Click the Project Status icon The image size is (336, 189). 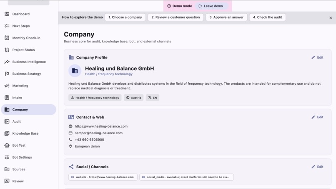click(x=7, y=50)
